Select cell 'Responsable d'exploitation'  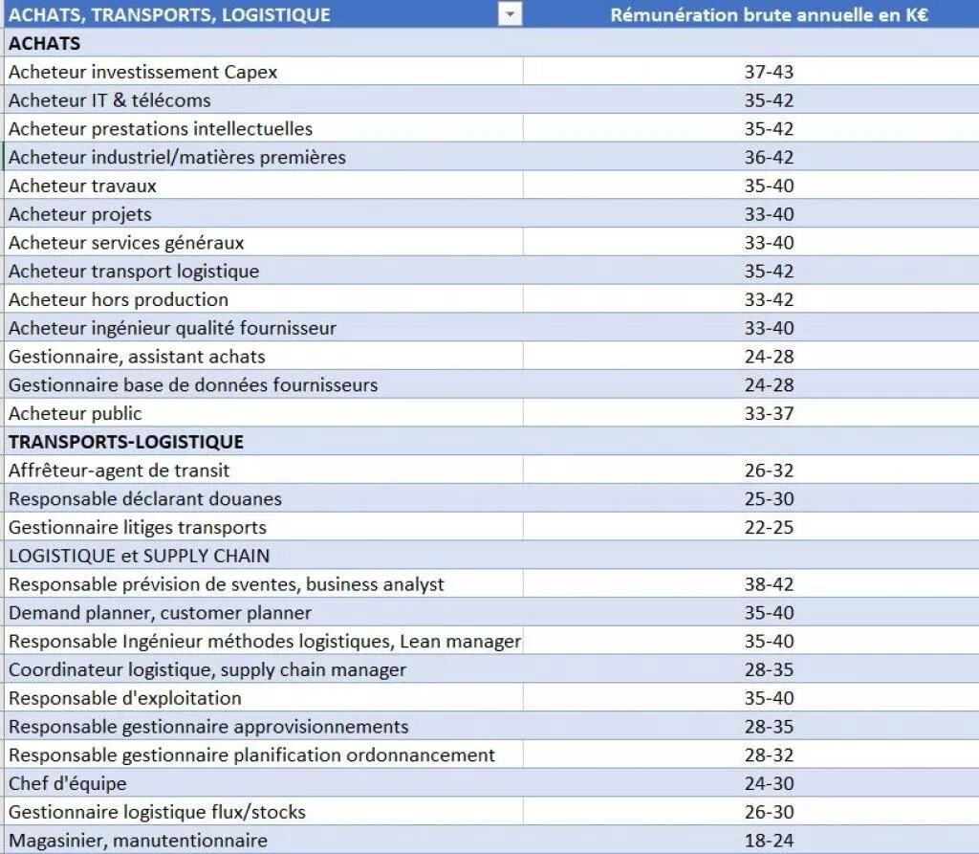tap(264, 697)
